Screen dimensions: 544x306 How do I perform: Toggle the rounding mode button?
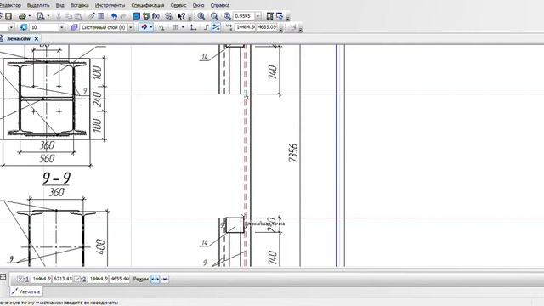click(x=216, y=27)
